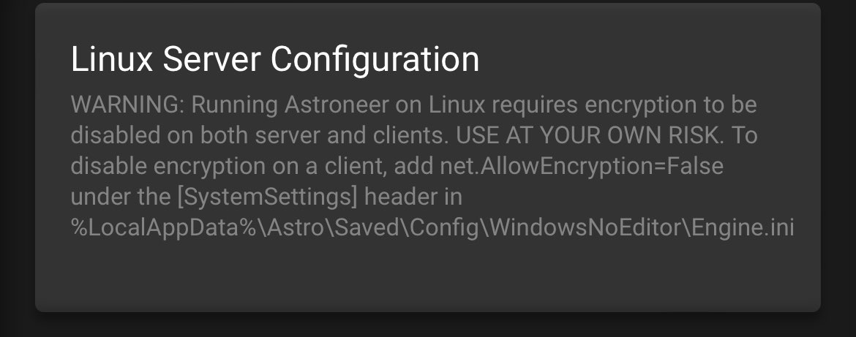The image size is (856, 337).
Task: Click the words server and clients
Action: (x=350, y=135)
